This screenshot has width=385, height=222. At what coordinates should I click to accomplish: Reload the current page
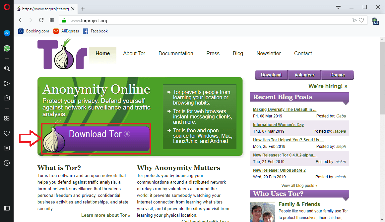41,20
